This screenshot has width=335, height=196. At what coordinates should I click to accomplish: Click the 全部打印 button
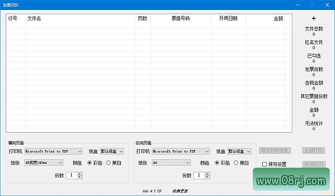click(x=314, y=150)
